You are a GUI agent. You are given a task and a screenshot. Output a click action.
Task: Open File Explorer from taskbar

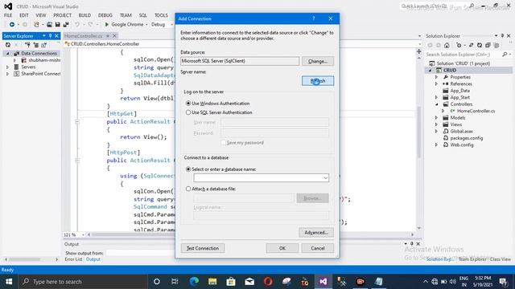pyautogui.click(x=212, y=282)
